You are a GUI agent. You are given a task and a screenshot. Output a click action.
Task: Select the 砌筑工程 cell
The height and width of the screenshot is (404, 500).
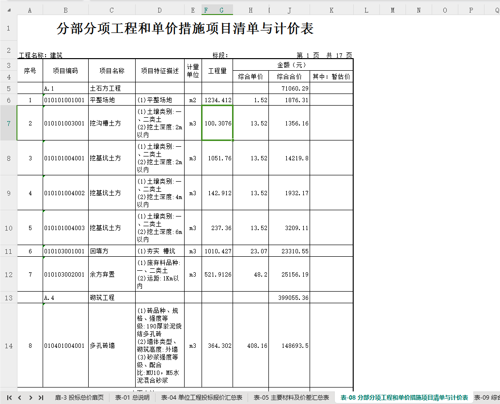112,297
